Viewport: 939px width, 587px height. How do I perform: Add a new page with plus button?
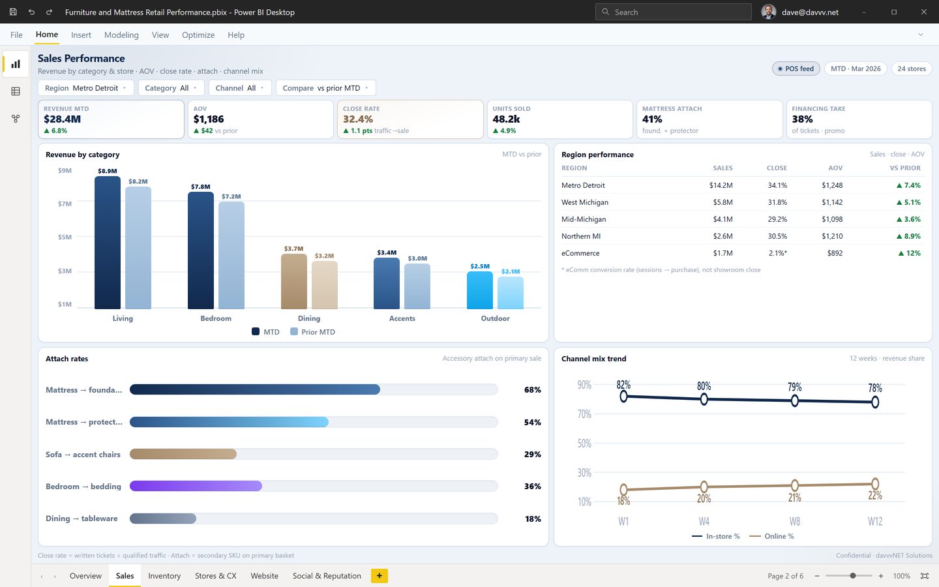point(380,575)
